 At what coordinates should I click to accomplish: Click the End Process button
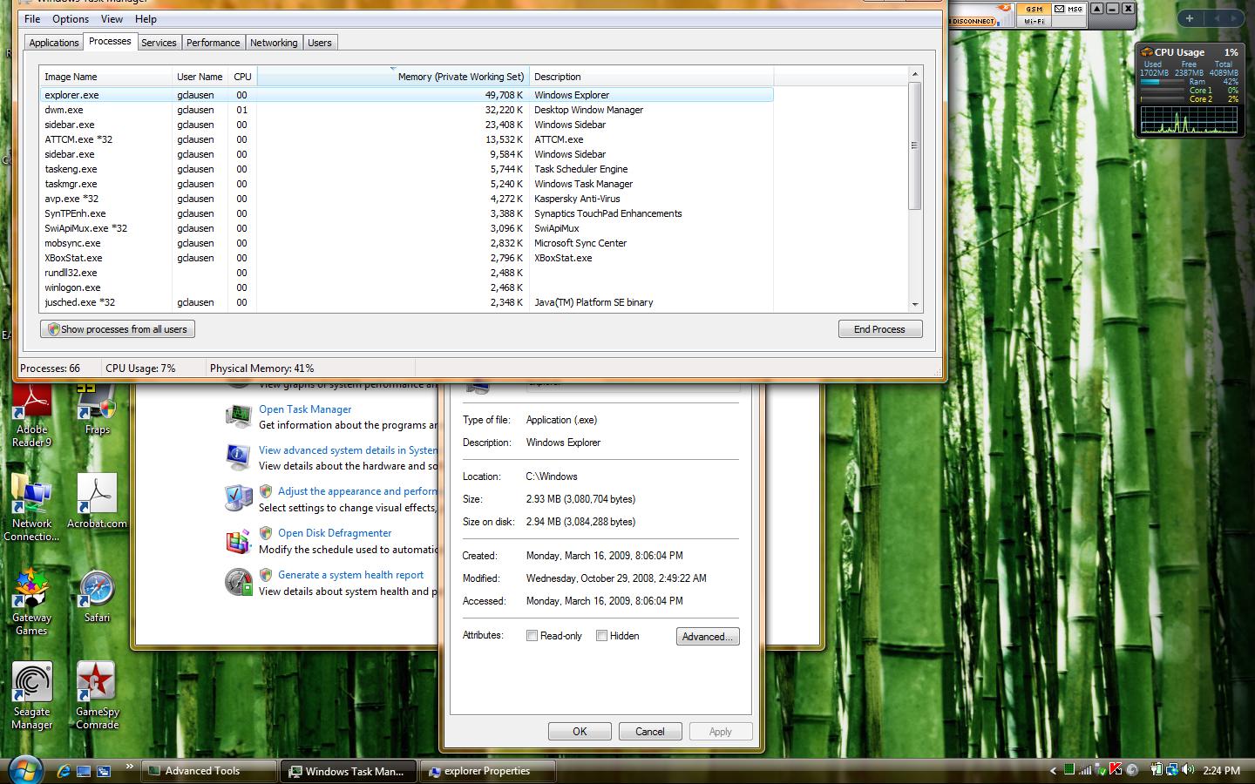coord(879,329)
